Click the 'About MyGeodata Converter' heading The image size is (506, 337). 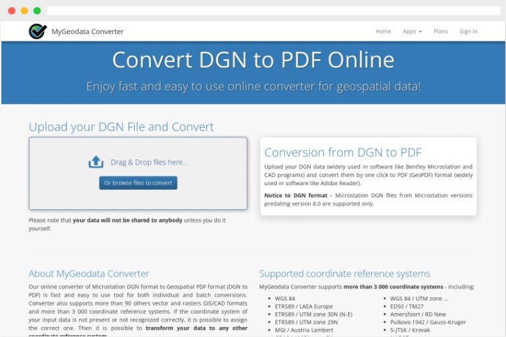tap(89, 274)
